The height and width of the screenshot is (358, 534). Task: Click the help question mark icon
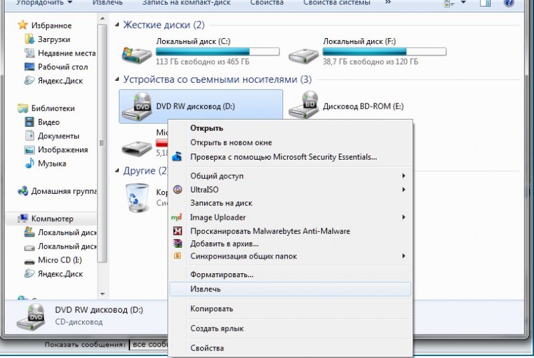(x=509, y=3)
